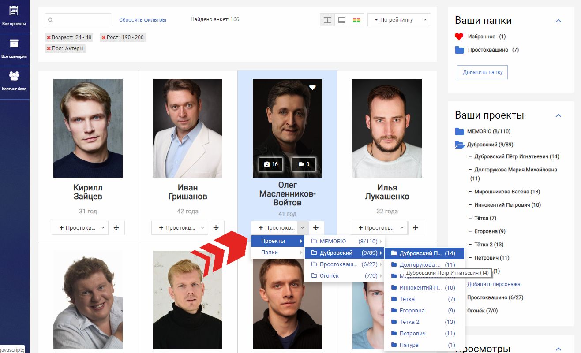Image resolution: width=581 pixels, height=353 pixels.
Task: Select Проекты in the dropdown menu
Action: click(278, 241)
